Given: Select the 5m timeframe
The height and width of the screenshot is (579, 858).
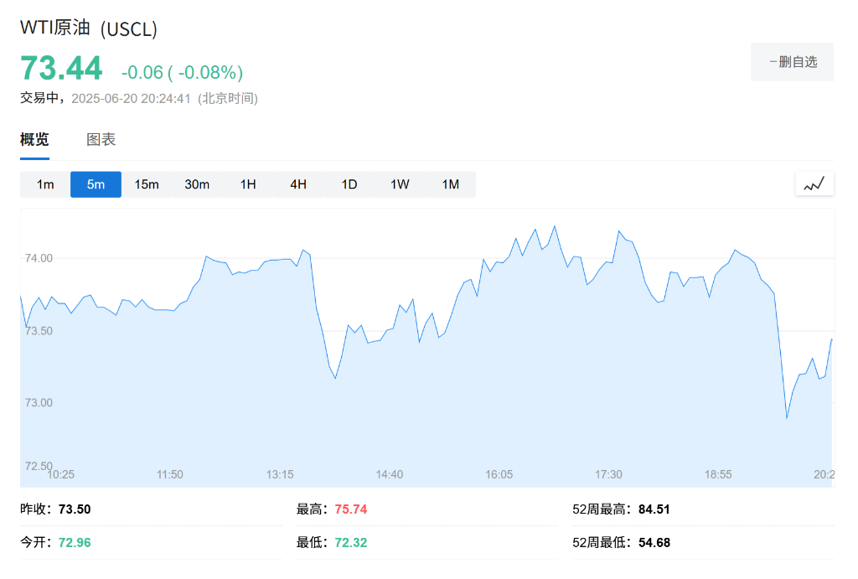Looking at the screenshot, I should tap(96, 184).
